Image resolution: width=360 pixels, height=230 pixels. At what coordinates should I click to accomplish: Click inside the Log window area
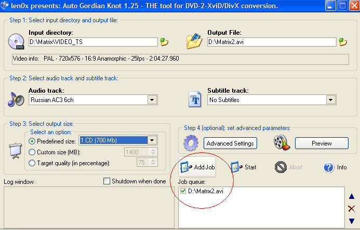pos(89,208)
